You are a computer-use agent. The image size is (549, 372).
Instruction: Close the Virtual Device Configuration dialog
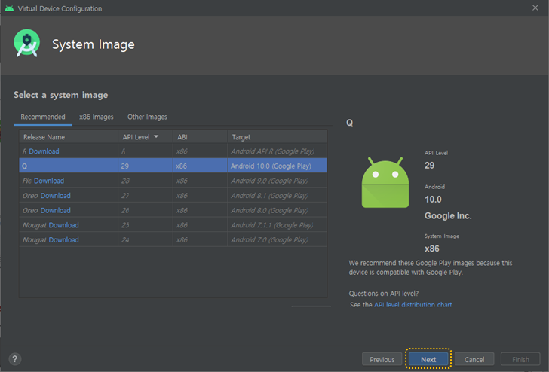coord(535,8)
